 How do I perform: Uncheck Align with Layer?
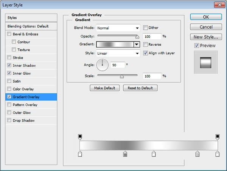[x=145, y=53]
